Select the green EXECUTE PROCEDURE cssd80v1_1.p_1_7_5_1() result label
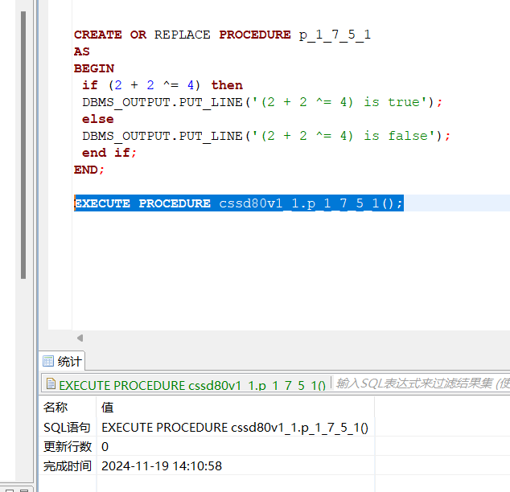 (x=192, y=385)
